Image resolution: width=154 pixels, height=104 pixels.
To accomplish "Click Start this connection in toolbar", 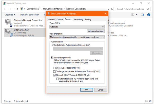I will (30, 15).
